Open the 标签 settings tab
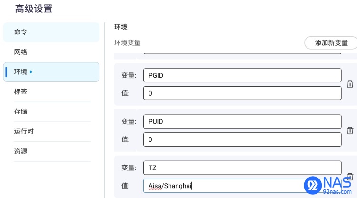This screenshot has width=357, height=199. 51,91
